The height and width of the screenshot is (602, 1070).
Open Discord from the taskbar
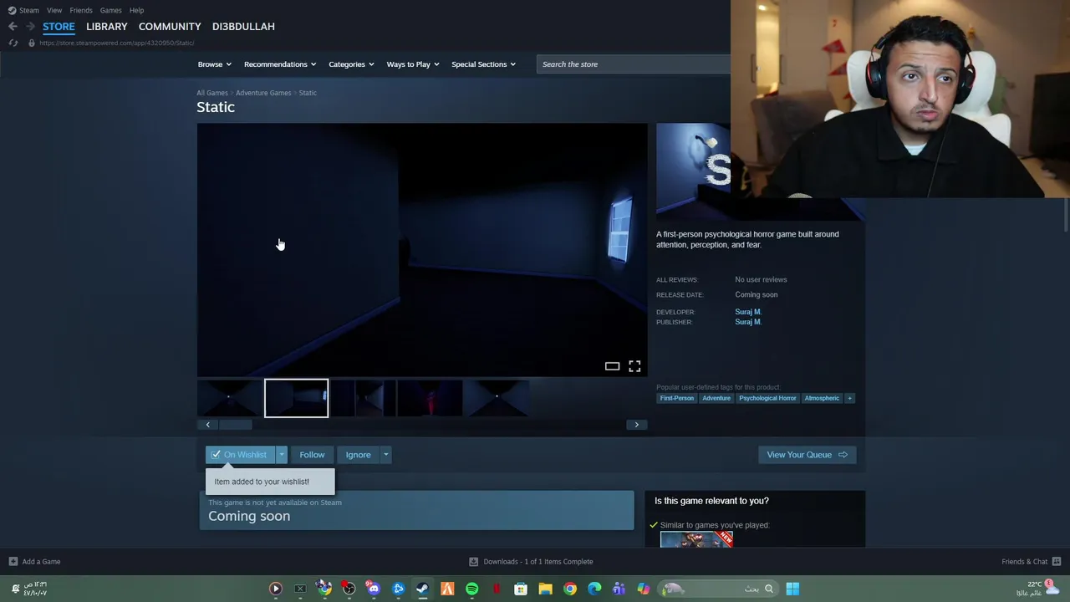(x=373, y=589)
